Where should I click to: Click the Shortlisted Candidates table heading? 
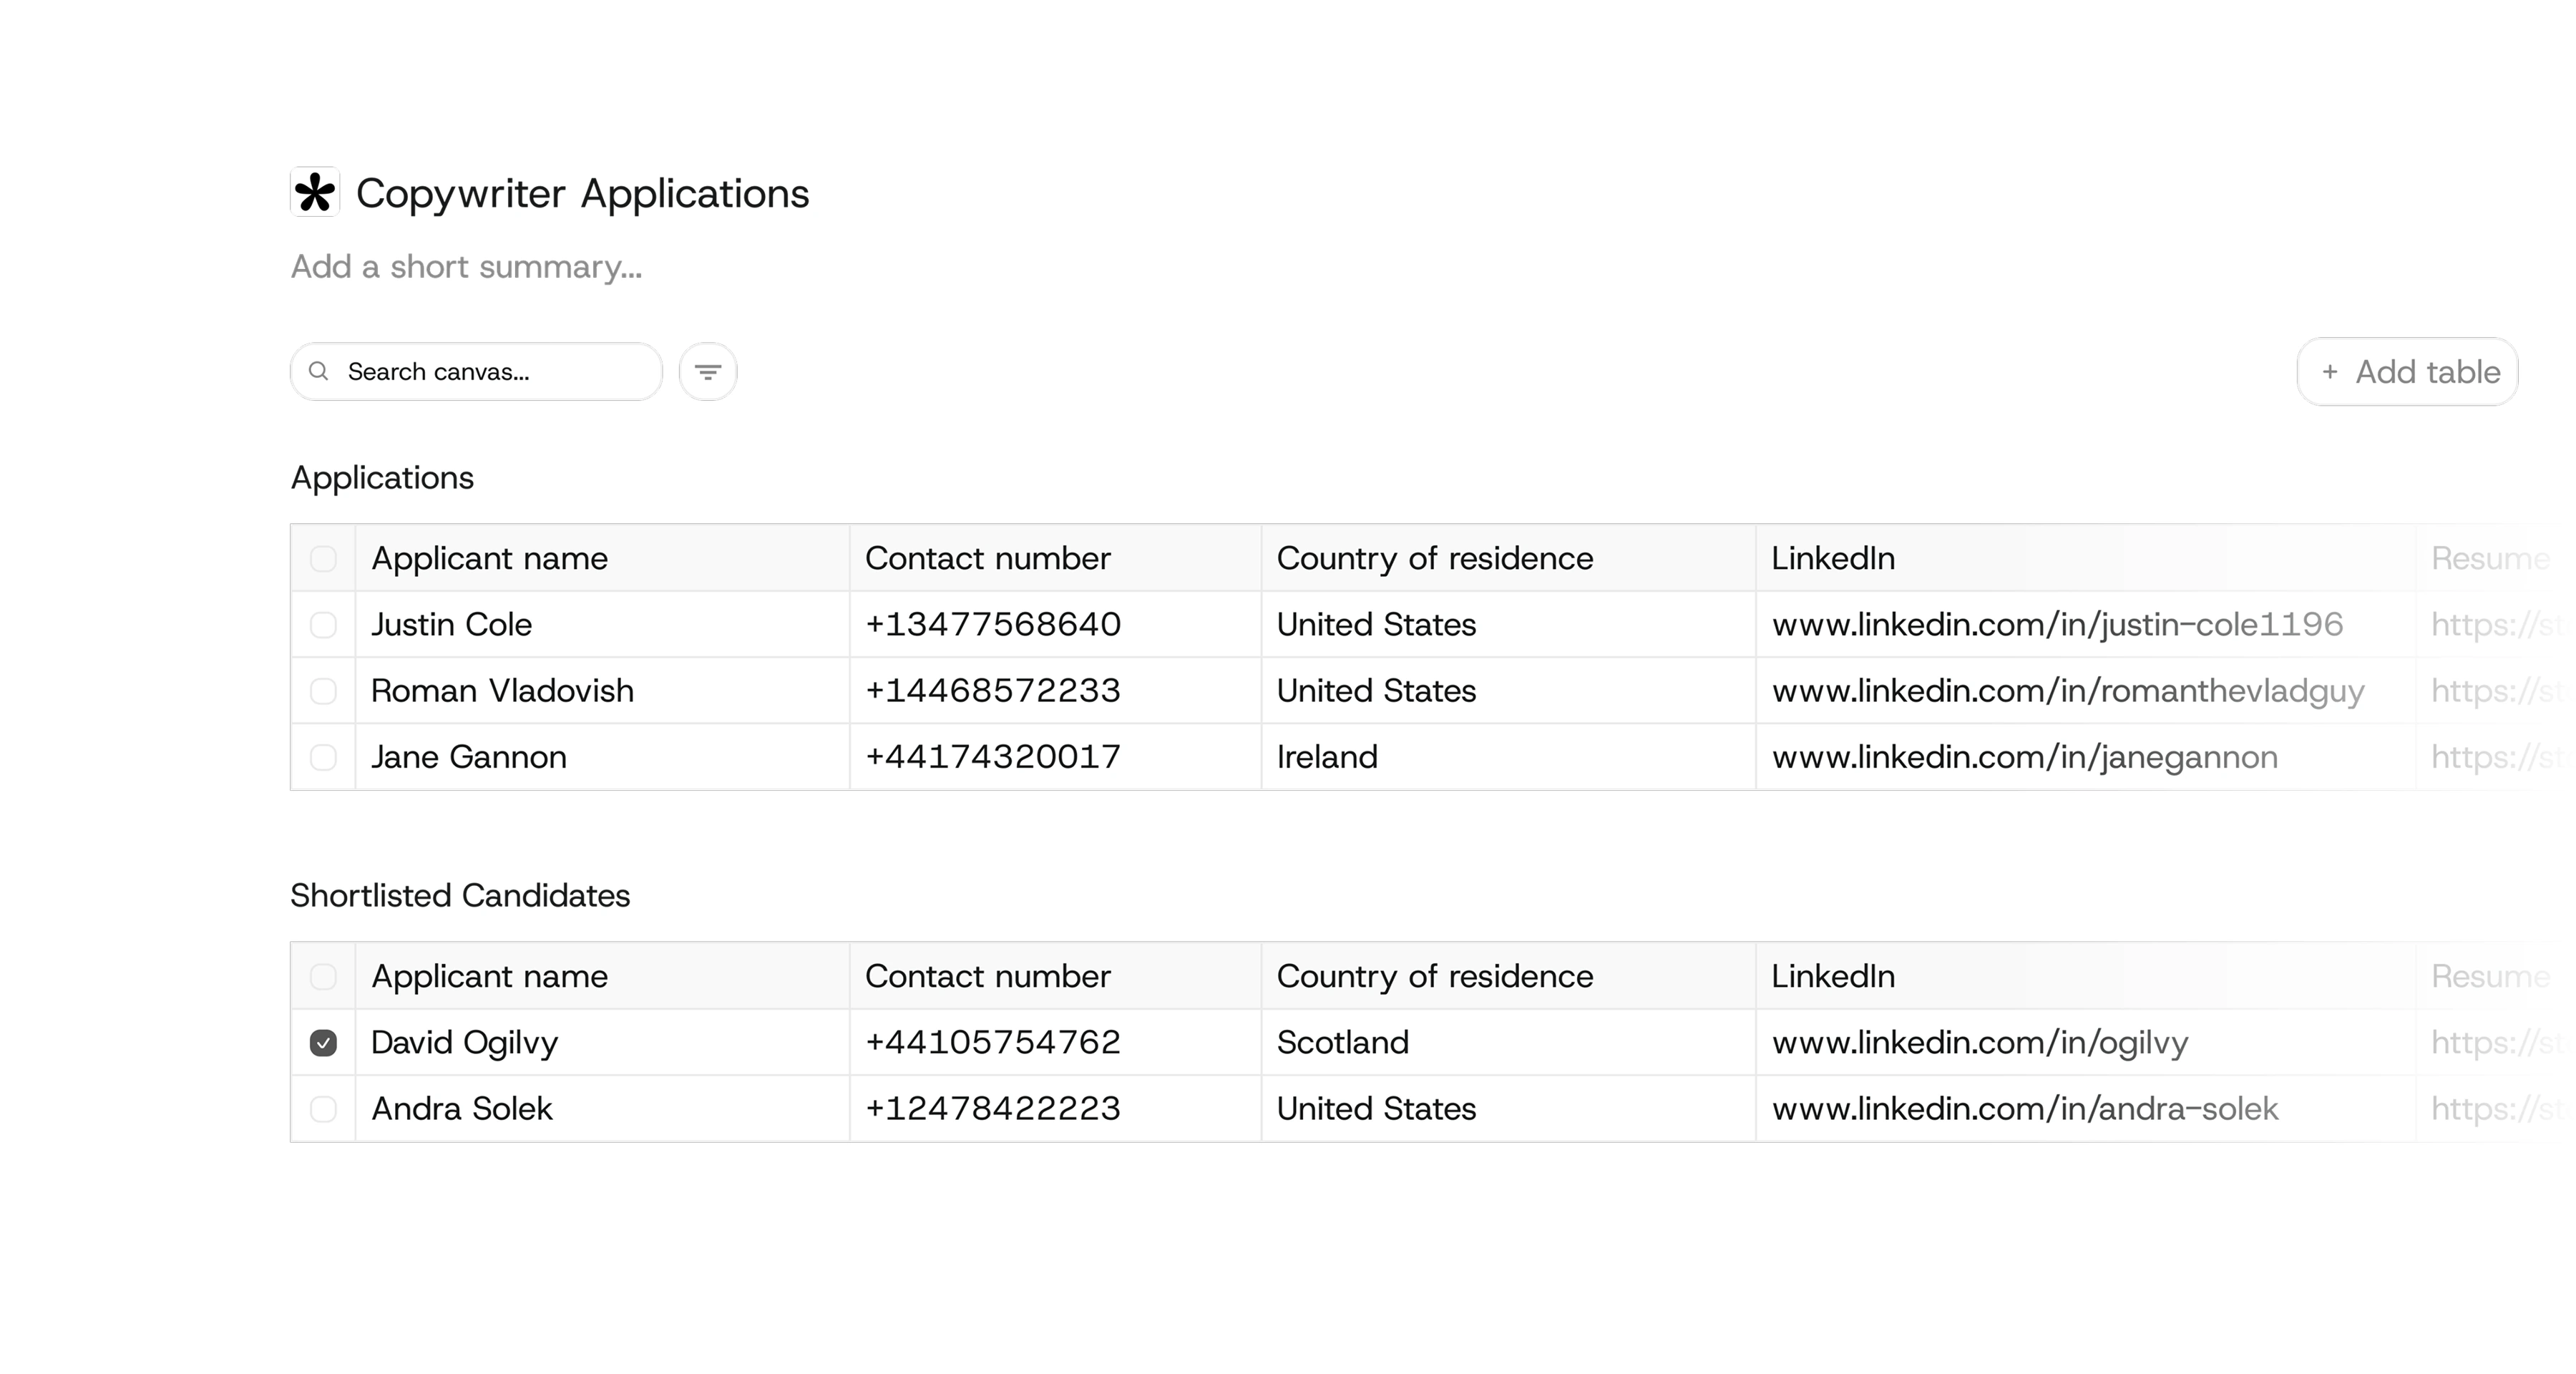(460, 895)
